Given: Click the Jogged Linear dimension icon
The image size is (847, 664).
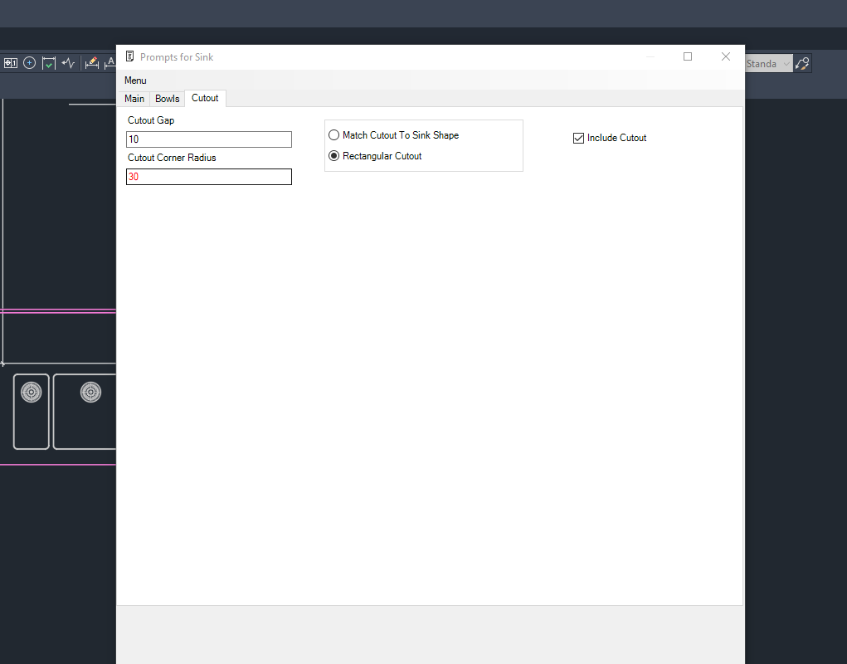Looking at the screenshot, I should [68, 63].
